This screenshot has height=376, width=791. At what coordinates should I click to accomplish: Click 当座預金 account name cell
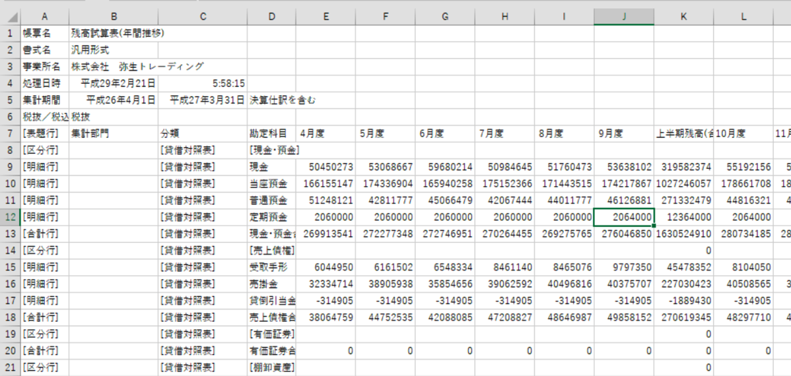coord(272,184)
